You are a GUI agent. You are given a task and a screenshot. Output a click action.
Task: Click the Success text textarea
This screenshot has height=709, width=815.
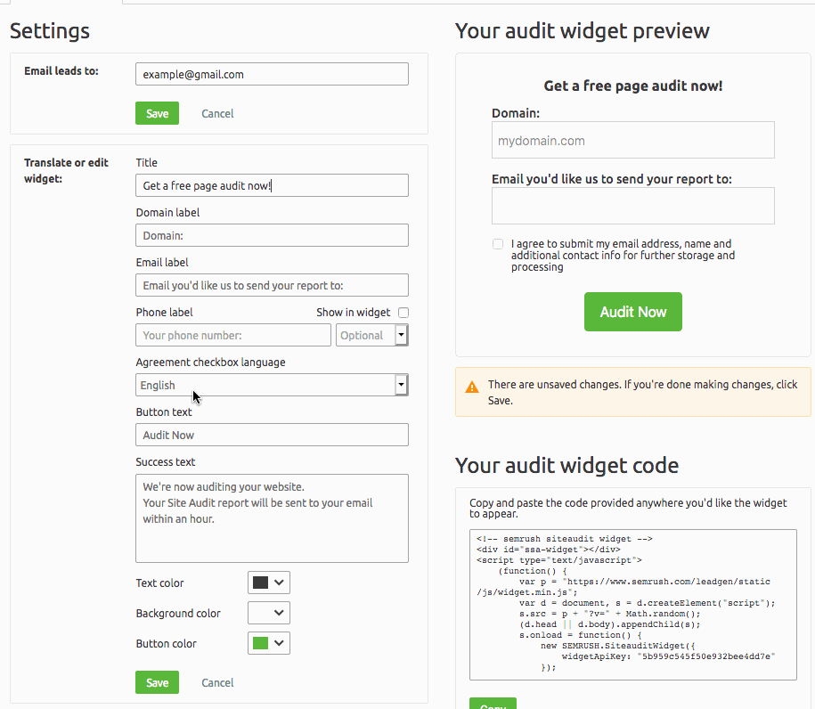pos(272,518)
